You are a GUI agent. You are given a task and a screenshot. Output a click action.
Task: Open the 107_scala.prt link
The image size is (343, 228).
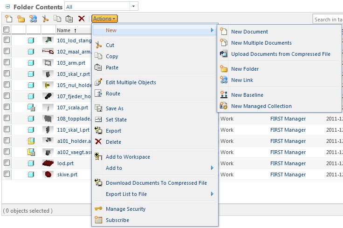(73, 107)
